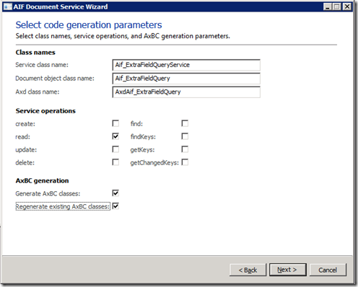The width and height of the screenshot is (358, 287).
Task: Close the AIF Document Service Wizard
Action: point(347,6)
